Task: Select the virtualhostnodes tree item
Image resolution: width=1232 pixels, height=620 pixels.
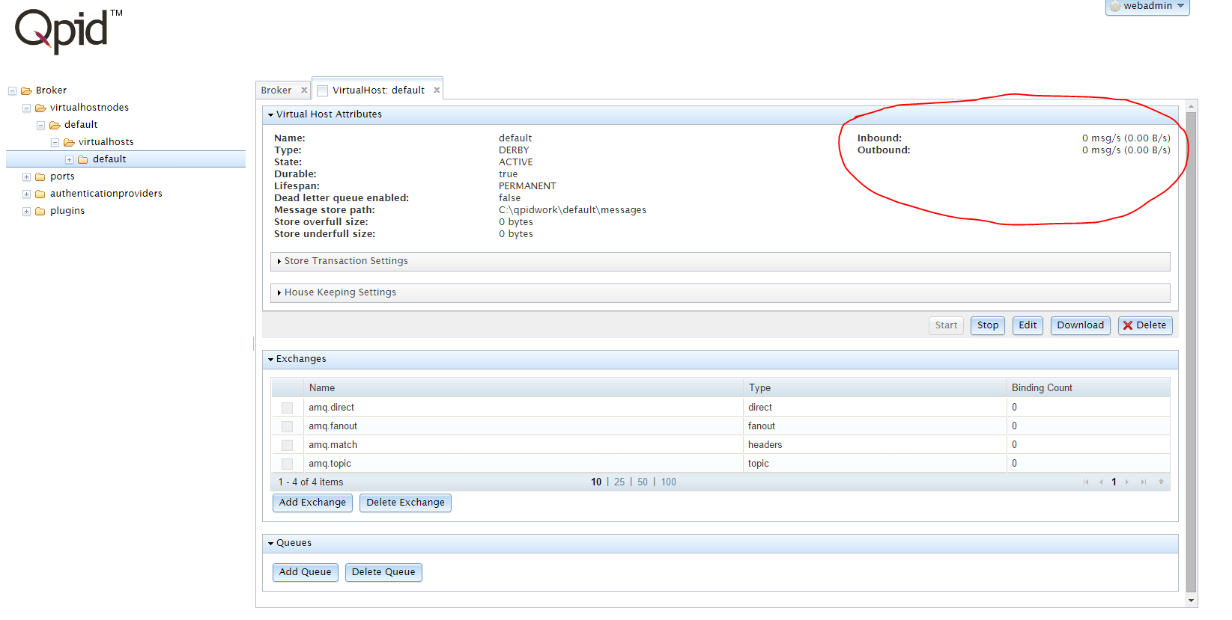Action: [x=89, y=108]
